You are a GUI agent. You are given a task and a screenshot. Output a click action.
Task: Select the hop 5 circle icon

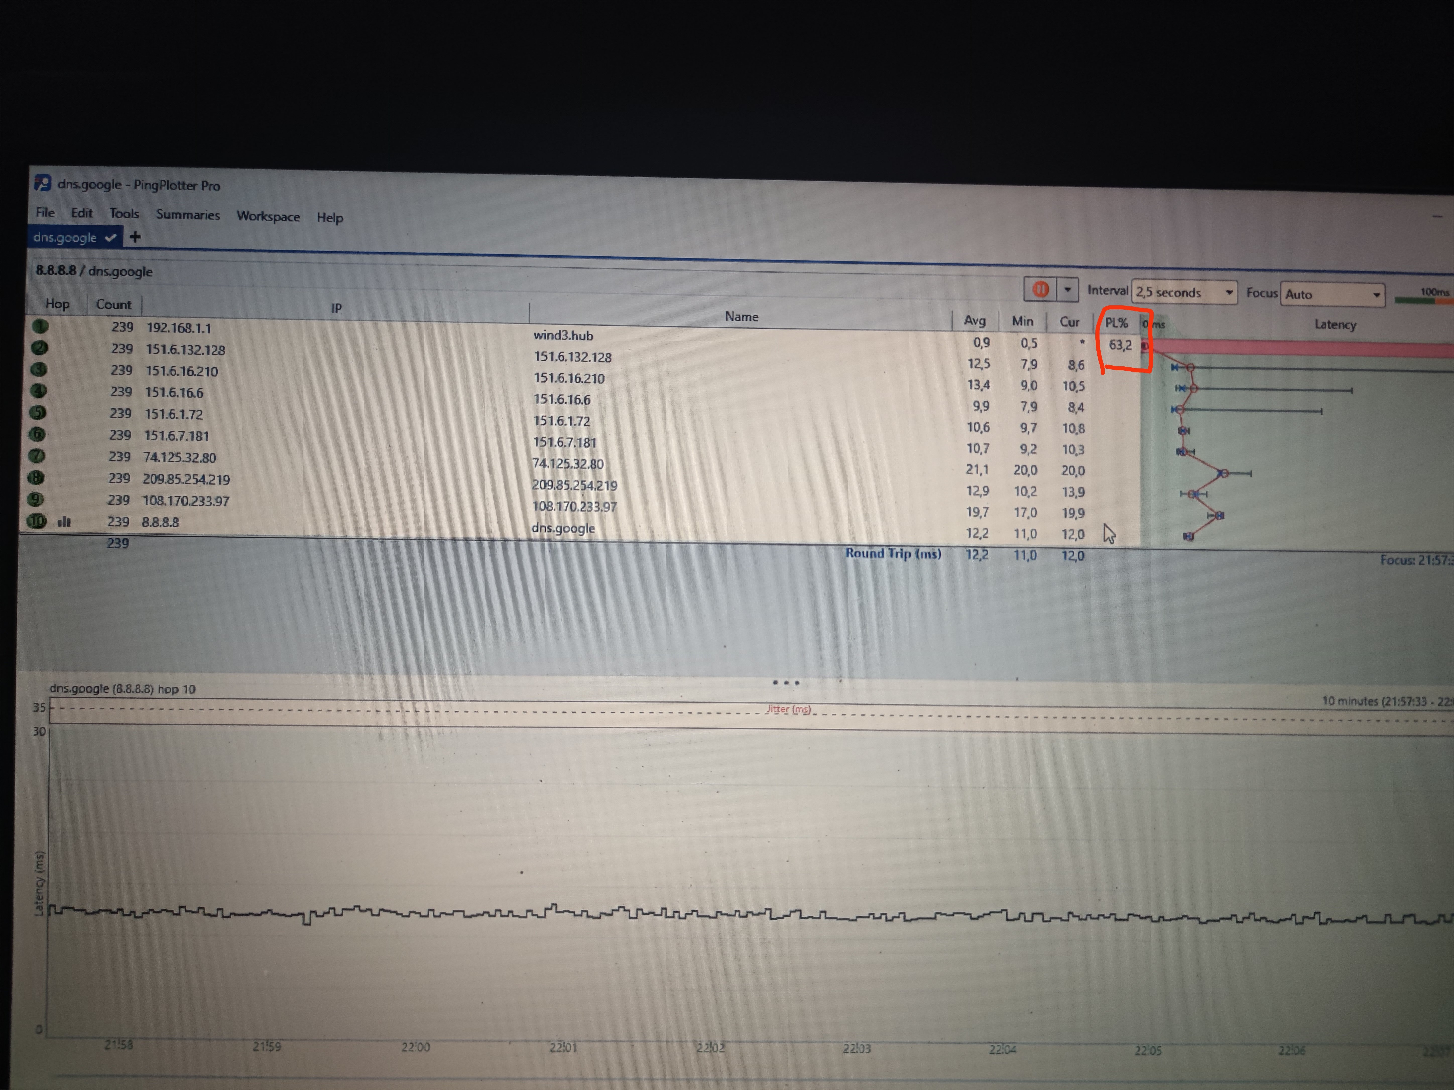[39, 413]
